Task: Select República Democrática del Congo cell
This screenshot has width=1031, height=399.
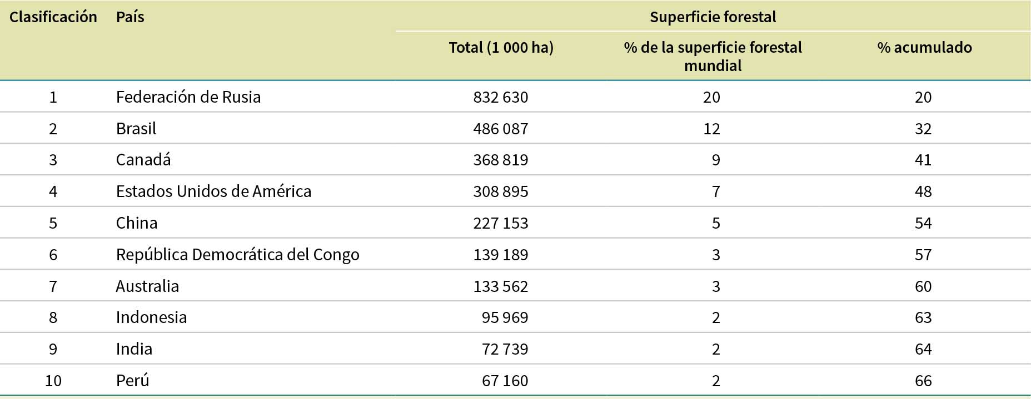Action: (237, 255)
